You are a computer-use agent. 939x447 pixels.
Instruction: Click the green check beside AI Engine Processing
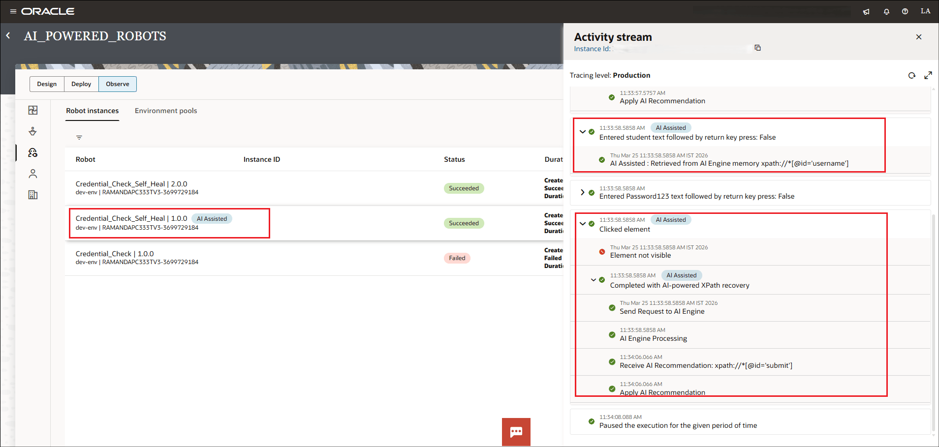[612, 335]
